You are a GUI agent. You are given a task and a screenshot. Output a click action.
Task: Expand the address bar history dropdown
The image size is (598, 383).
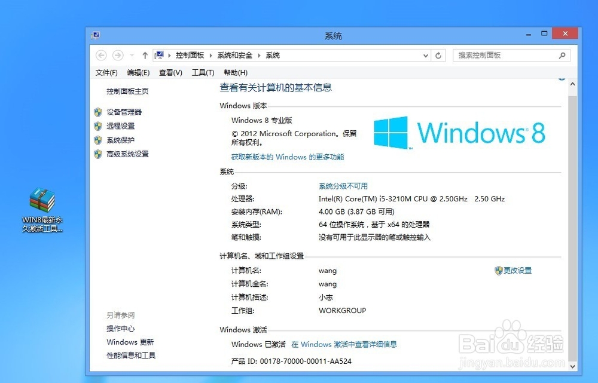point(426,56)
